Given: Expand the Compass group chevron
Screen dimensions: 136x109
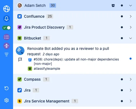Looking at the screenshot, I should [131, 79].
